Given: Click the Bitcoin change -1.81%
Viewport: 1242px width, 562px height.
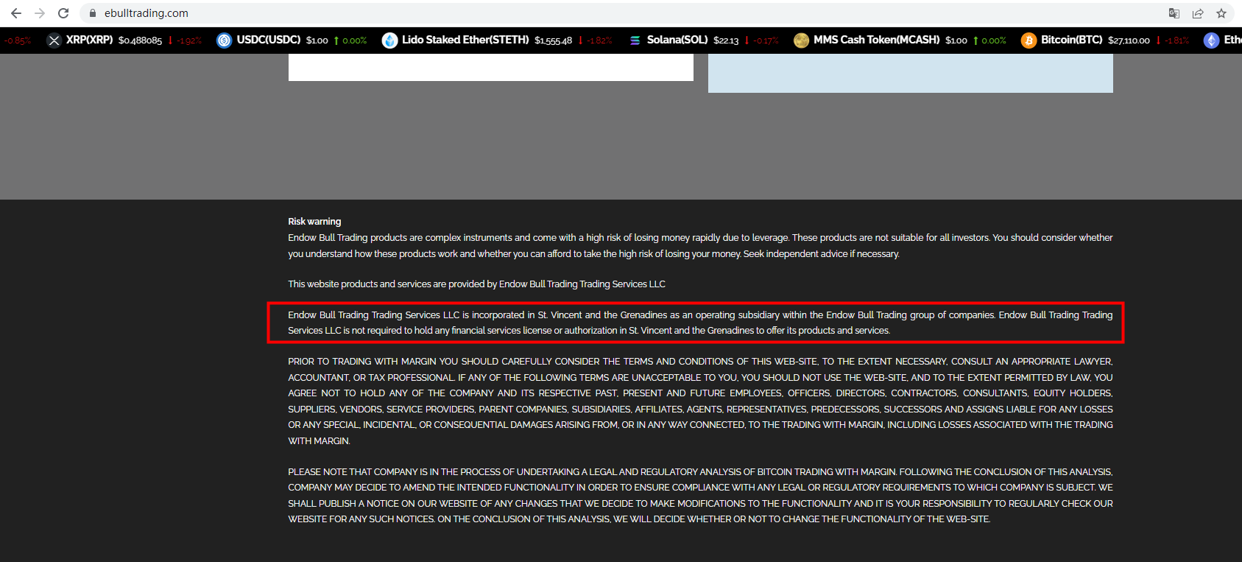Looking at the screenshot, I should click(1173, 41).
